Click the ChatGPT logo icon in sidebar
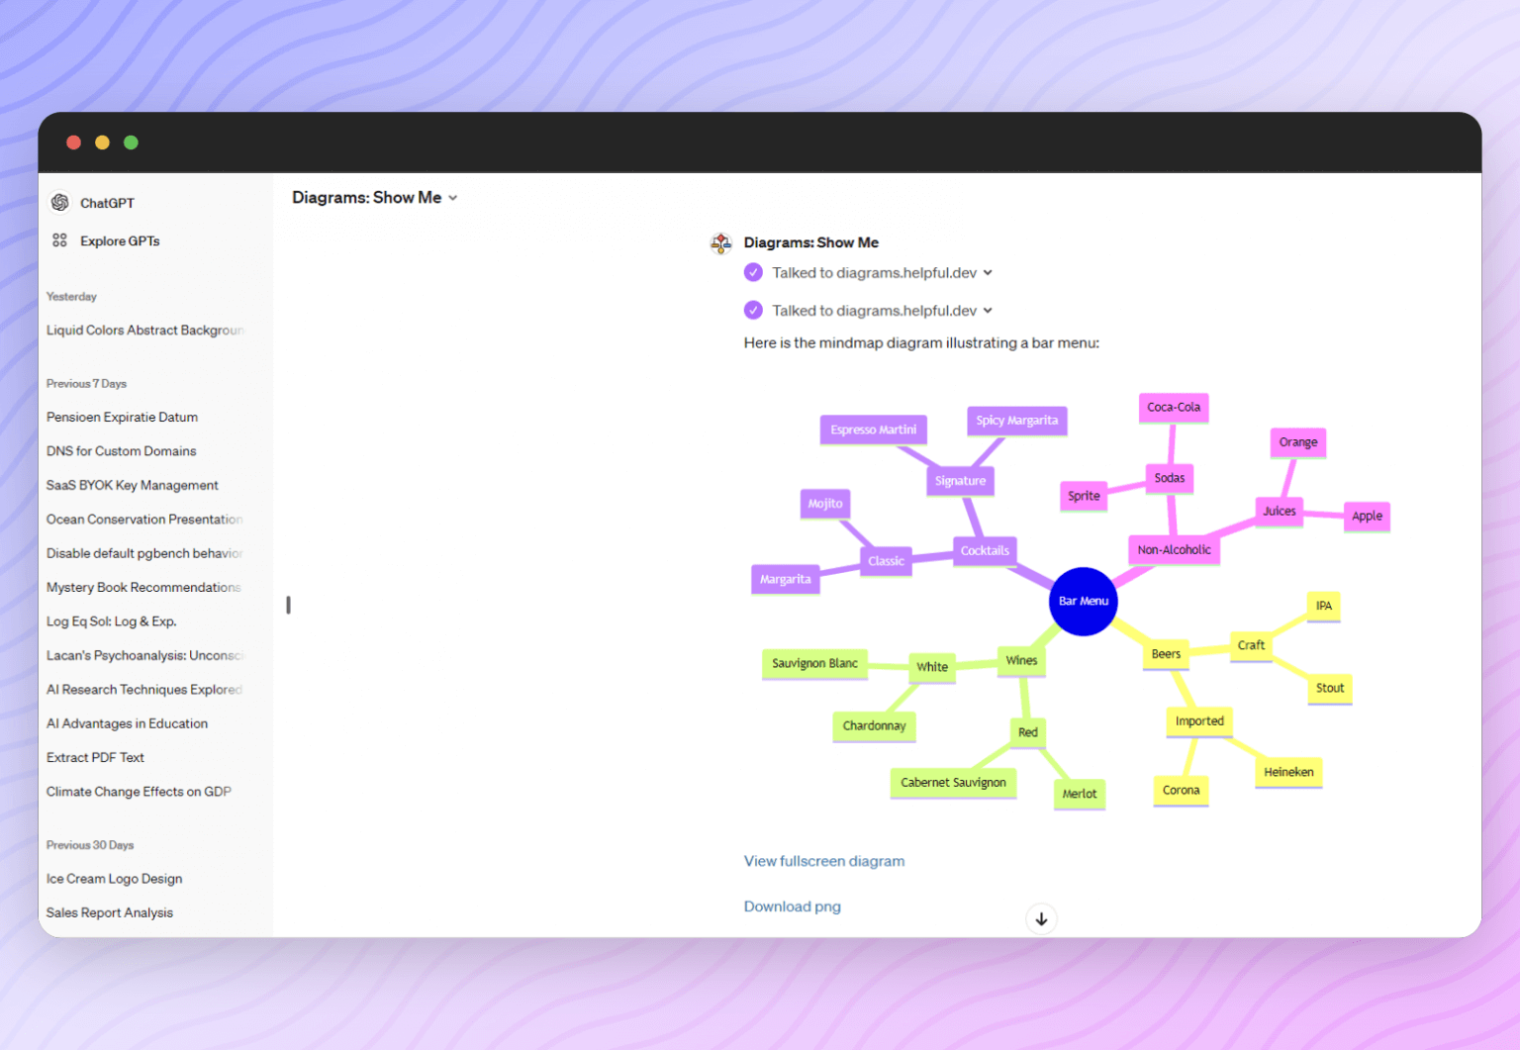Screen dimensions: 1520x1050 (x=60, y=203)
